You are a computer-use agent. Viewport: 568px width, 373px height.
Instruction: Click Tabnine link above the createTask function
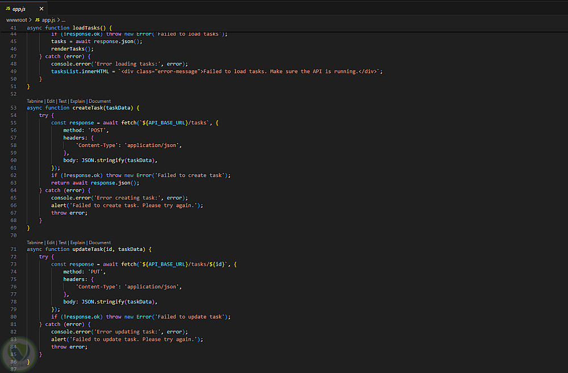pos(35,101)
